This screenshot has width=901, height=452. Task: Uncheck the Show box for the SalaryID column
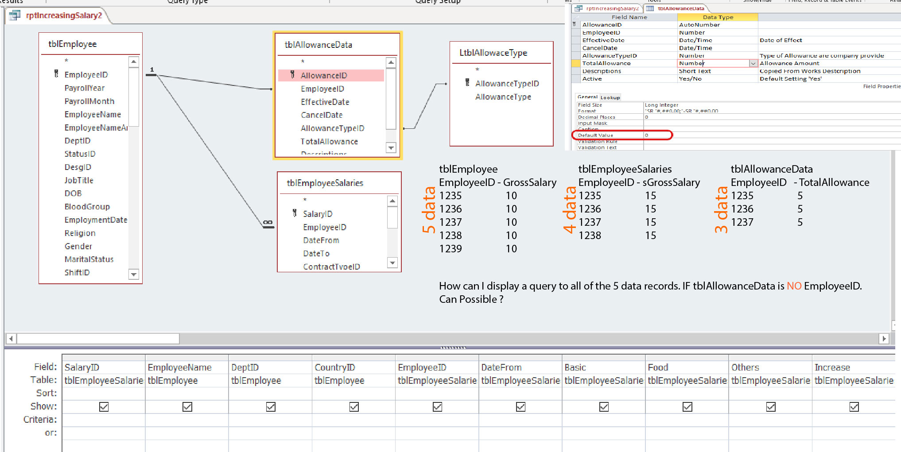[x=104, y=406]
